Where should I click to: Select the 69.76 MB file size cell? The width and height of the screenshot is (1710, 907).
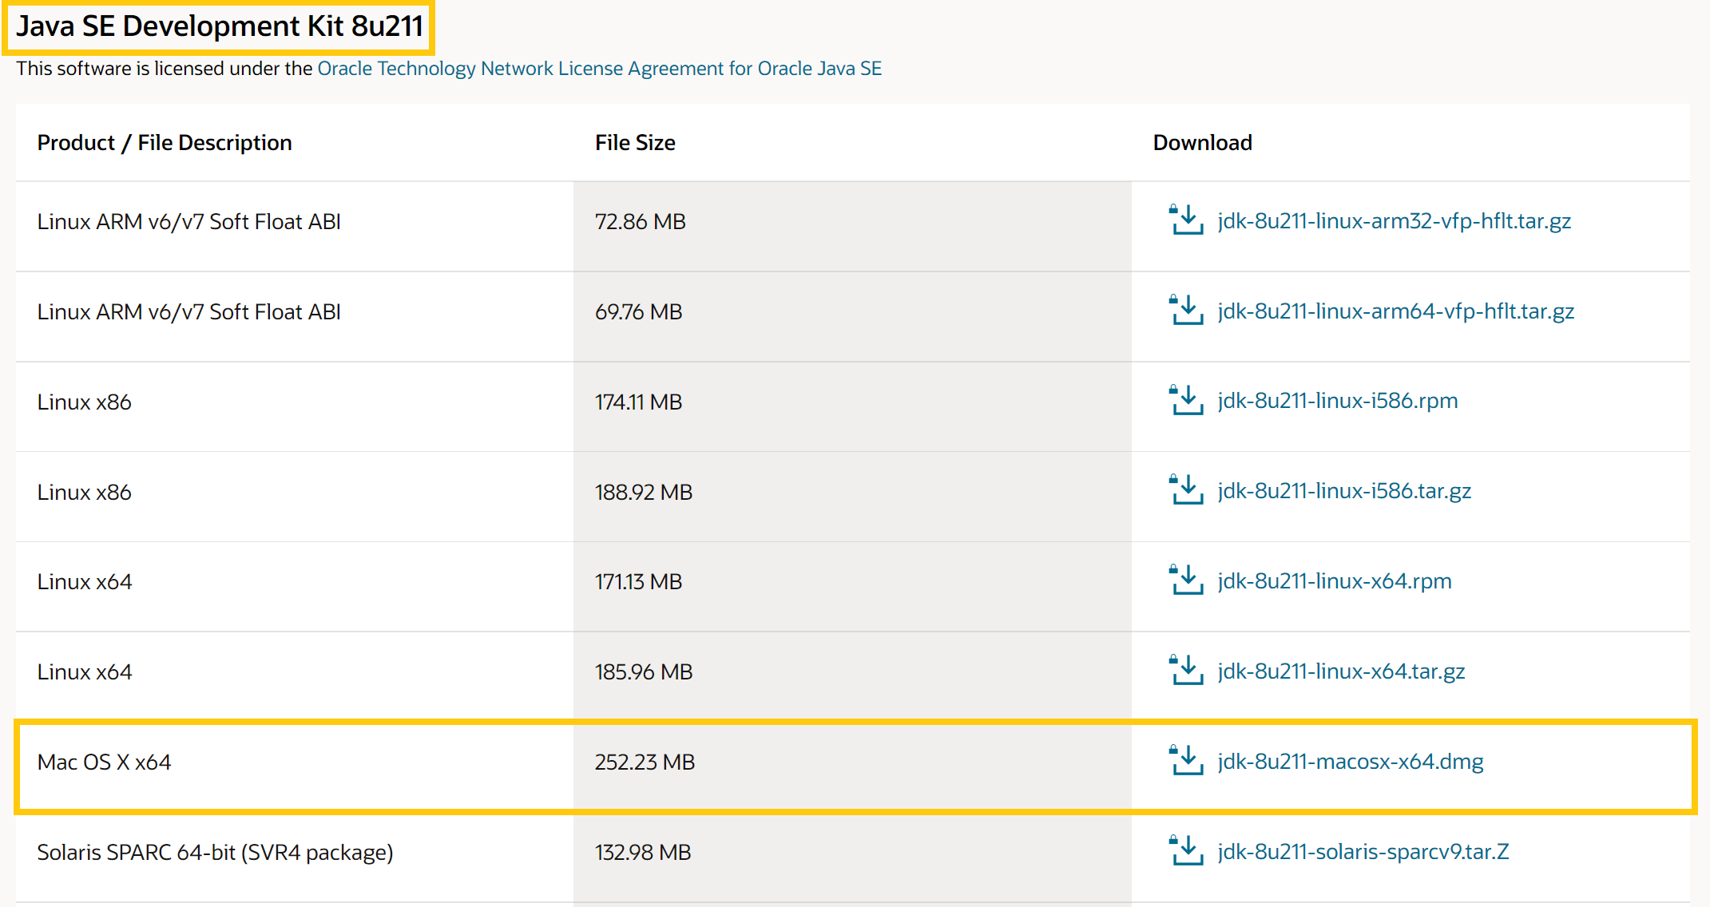(852, 316)
